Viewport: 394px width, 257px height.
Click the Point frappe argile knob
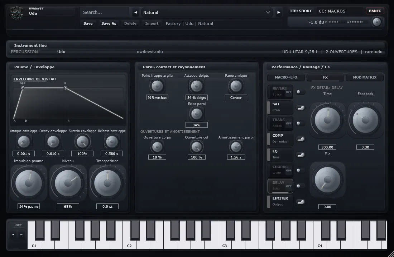tap(157, 86)
